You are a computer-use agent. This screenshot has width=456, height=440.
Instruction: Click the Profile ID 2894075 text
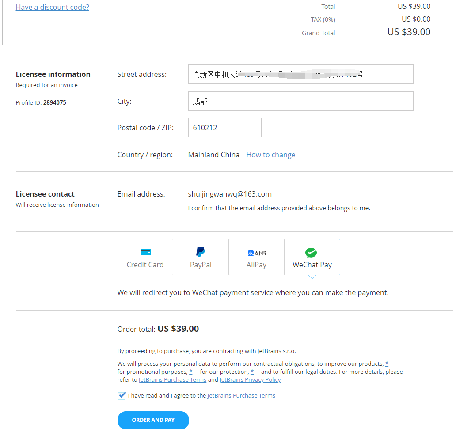(x=41, y=102)
